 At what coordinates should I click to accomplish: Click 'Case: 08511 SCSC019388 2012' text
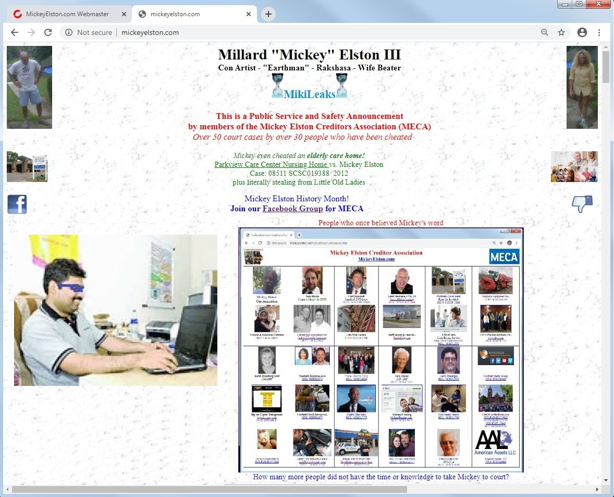pos(299,173)
